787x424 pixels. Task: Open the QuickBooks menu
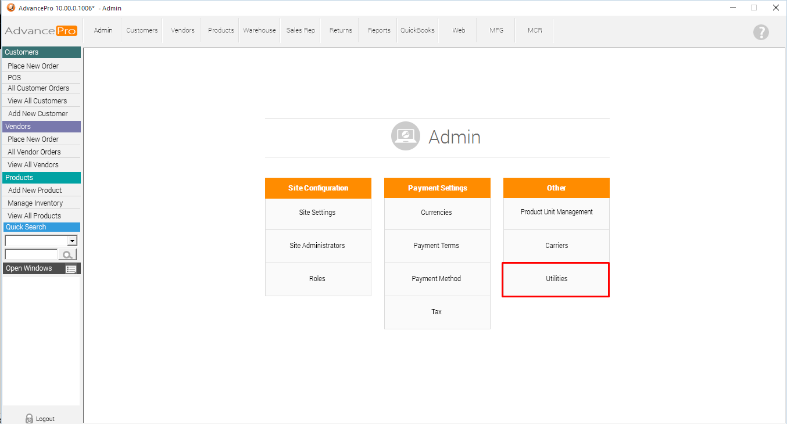point(417,30)
